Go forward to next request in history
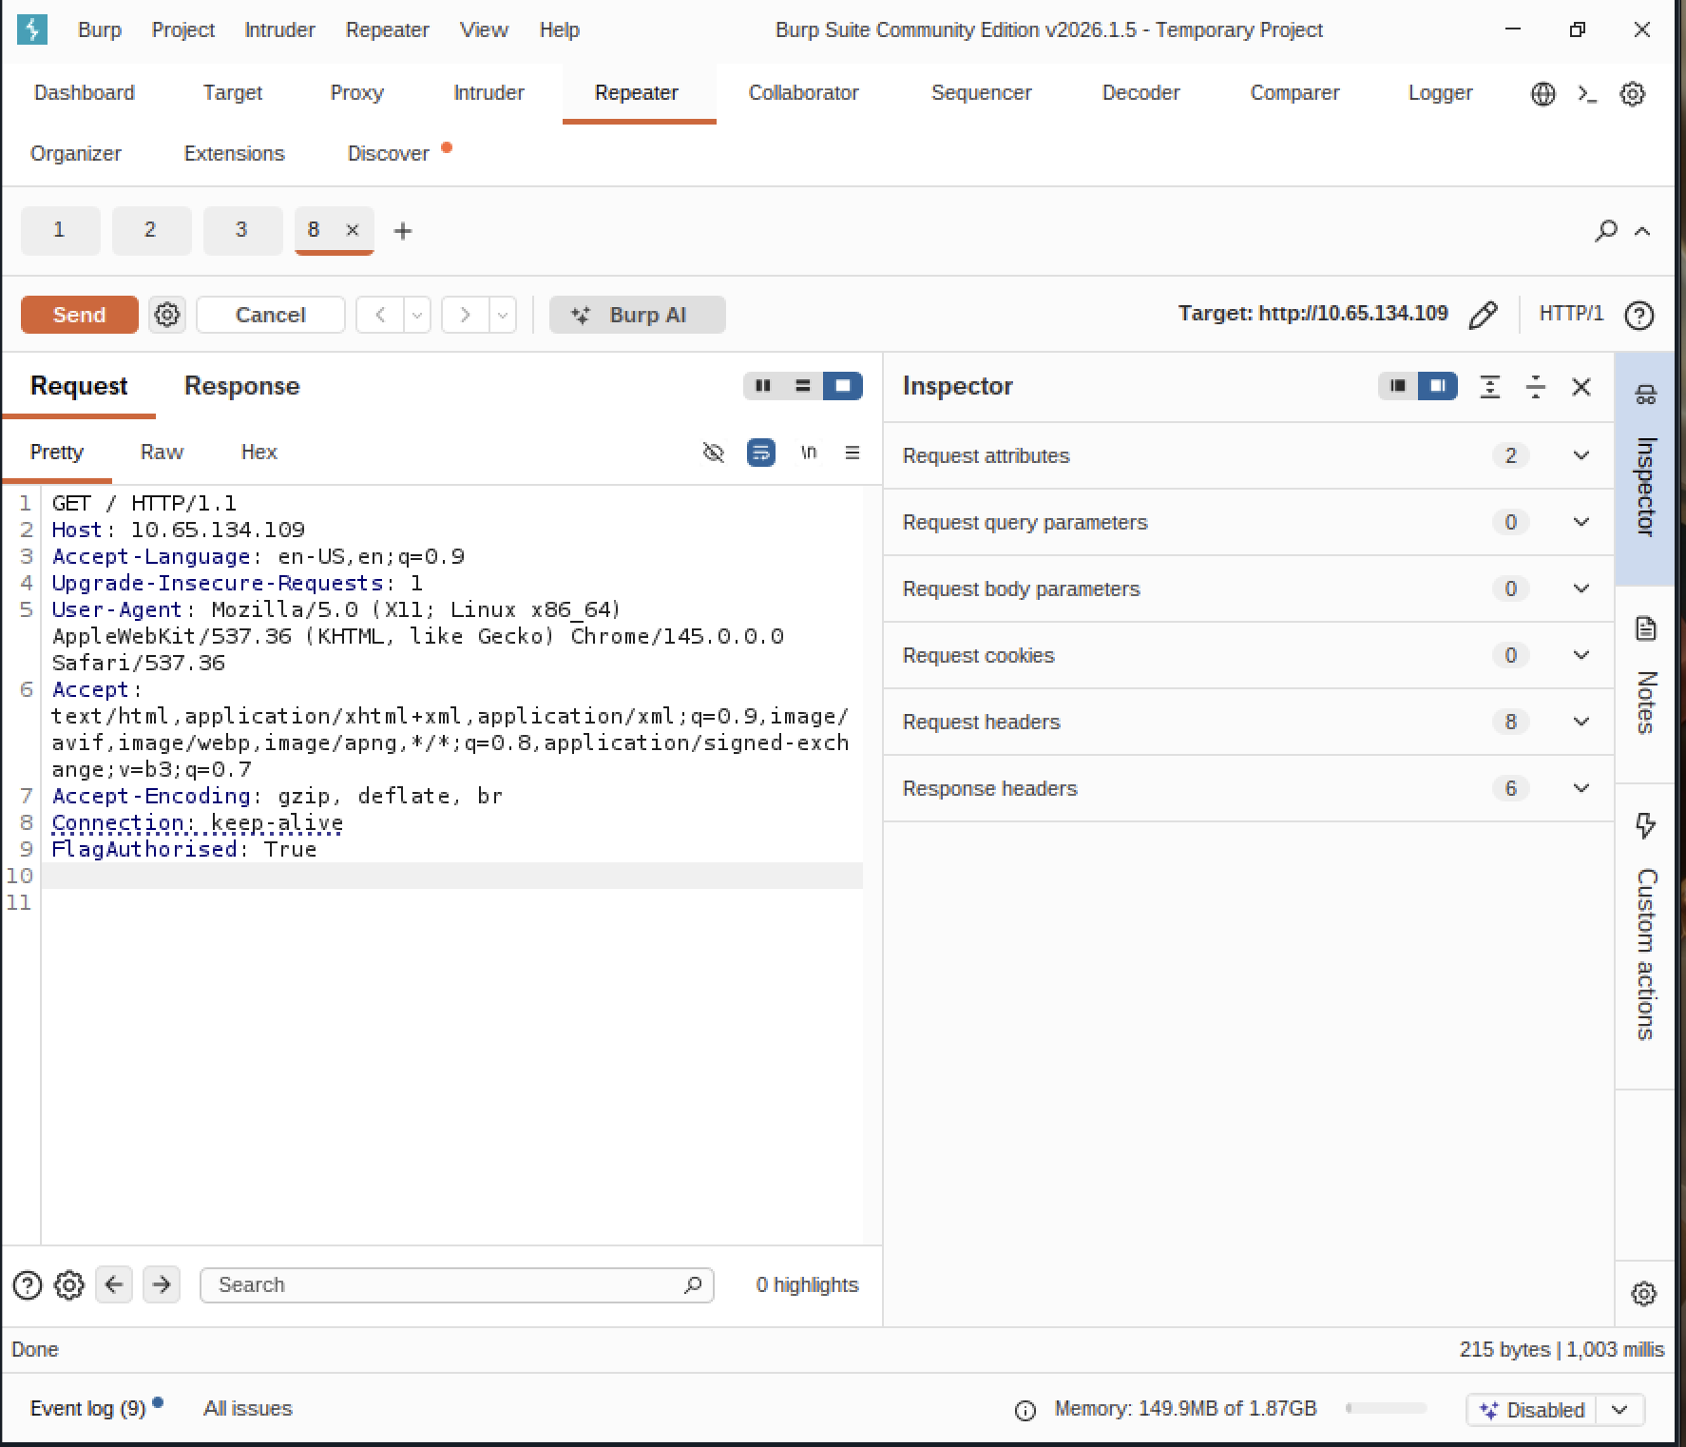The width and height of the screenshot is (1686, 1447). [x=465, y=315]
